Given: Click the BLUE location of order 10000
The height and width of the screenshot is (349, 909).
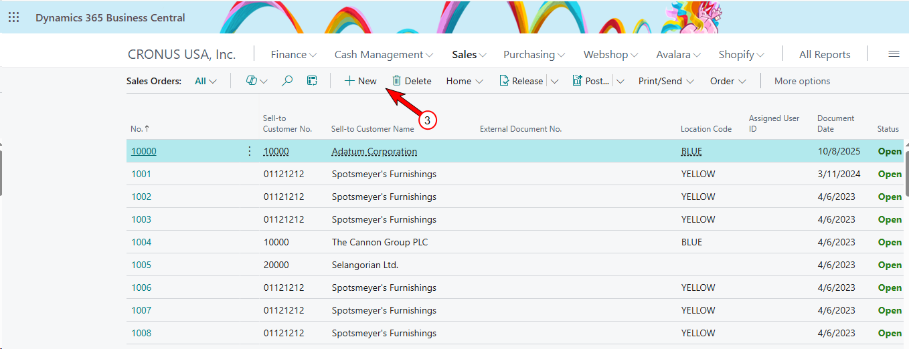Looking at the screenshot, I should tap(691, 151).
